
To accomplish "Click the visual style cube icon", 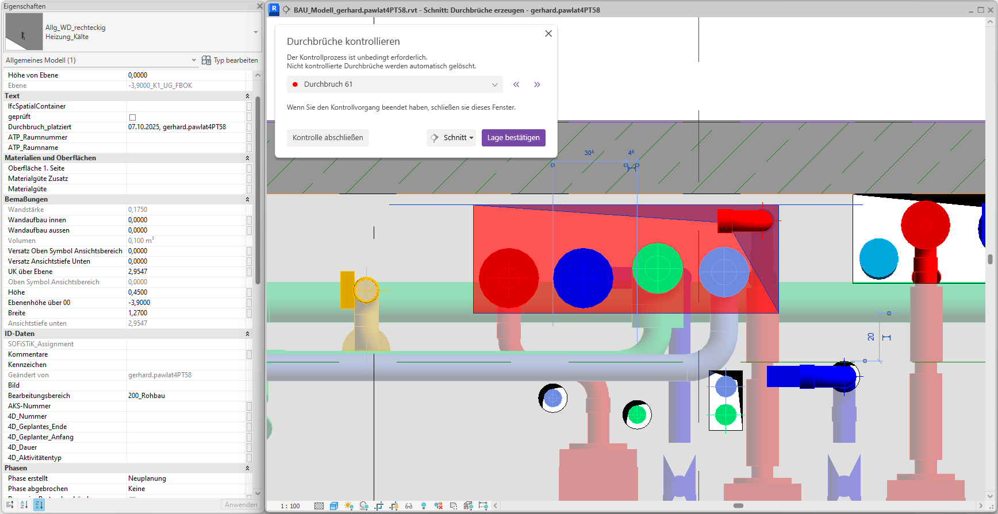I will click(334, 506).
